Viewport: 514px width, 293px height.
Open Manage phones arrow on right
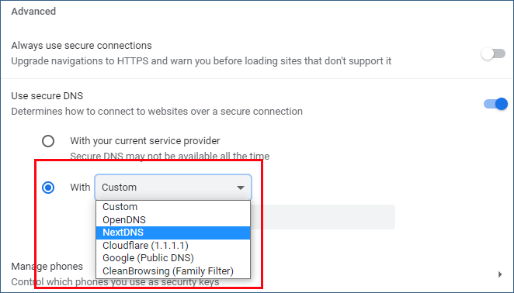coord(500,274)
